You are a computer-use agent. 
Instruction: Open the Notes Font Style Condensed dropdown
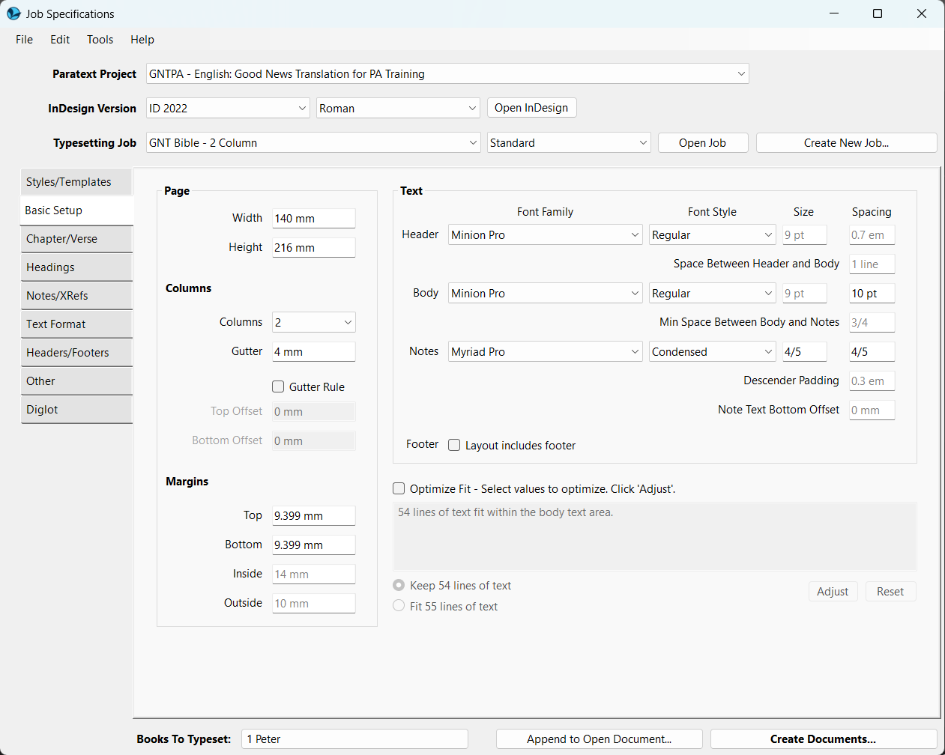point(712,351)
